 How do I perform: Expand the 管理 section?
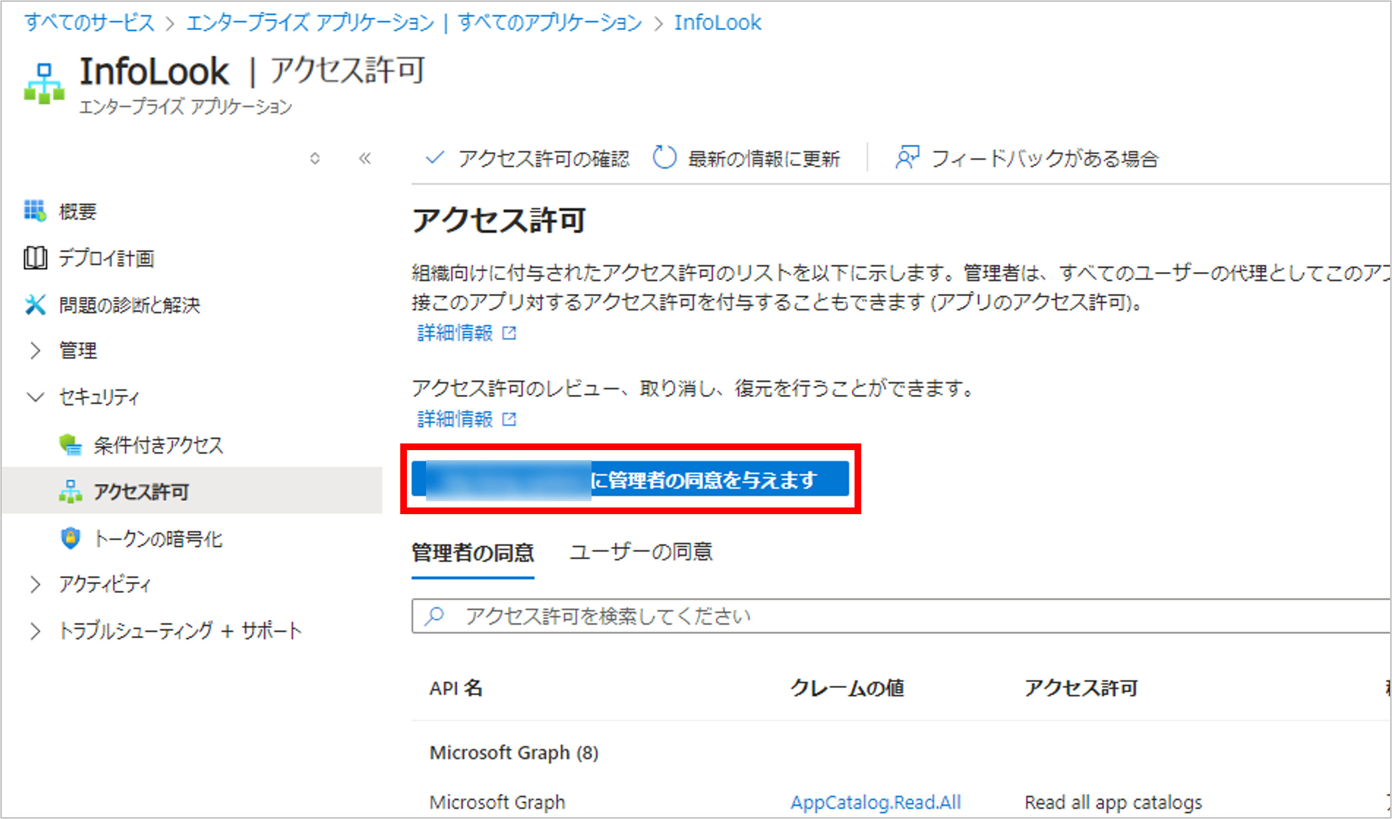coord(35,350)
